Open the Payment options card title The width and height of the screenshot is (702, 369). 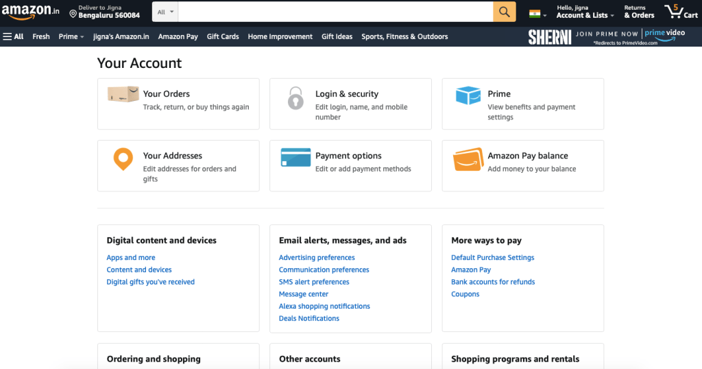[x=348, y=156]
